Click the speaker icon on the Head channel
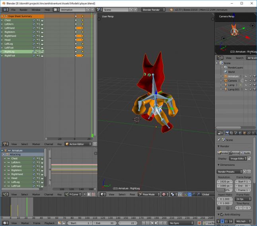 (x=38, y=40)
